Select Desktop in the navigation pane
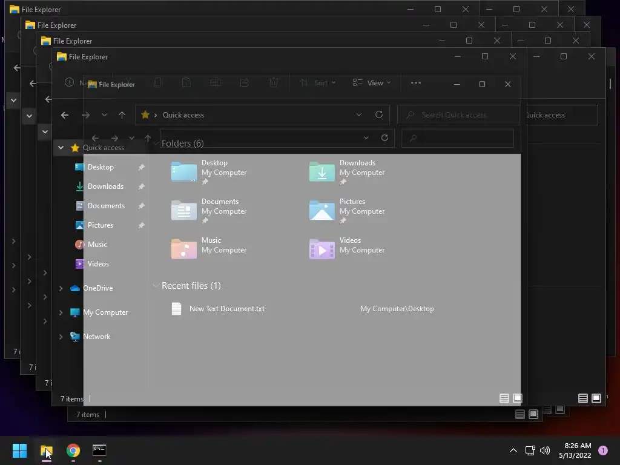This screenshot has height=465, width=620. [x=101, y=167]
